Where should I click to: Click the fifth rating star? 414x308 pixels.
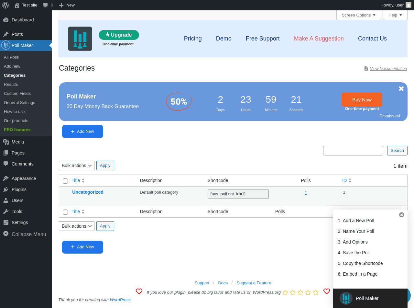[x=316, y=292]
